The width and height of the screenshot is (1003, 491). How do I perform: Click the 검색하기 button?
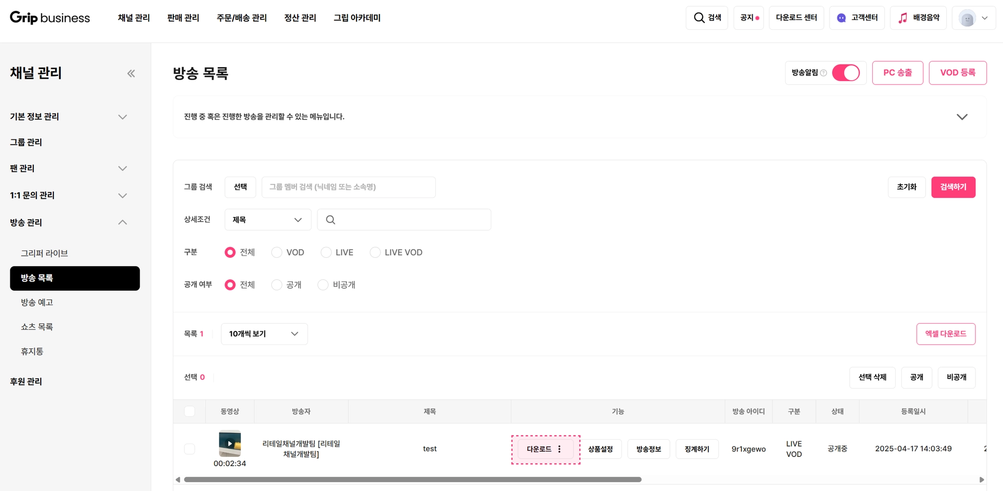(953, 187)
